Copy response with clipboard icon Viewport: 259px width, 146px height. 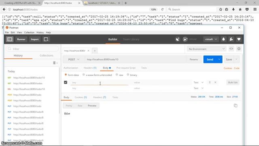[236, 105]
